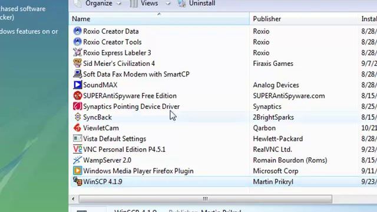Click the VNC Personal Edition icon
This screenshot has height=212, width=377.
tap(77, 149)
